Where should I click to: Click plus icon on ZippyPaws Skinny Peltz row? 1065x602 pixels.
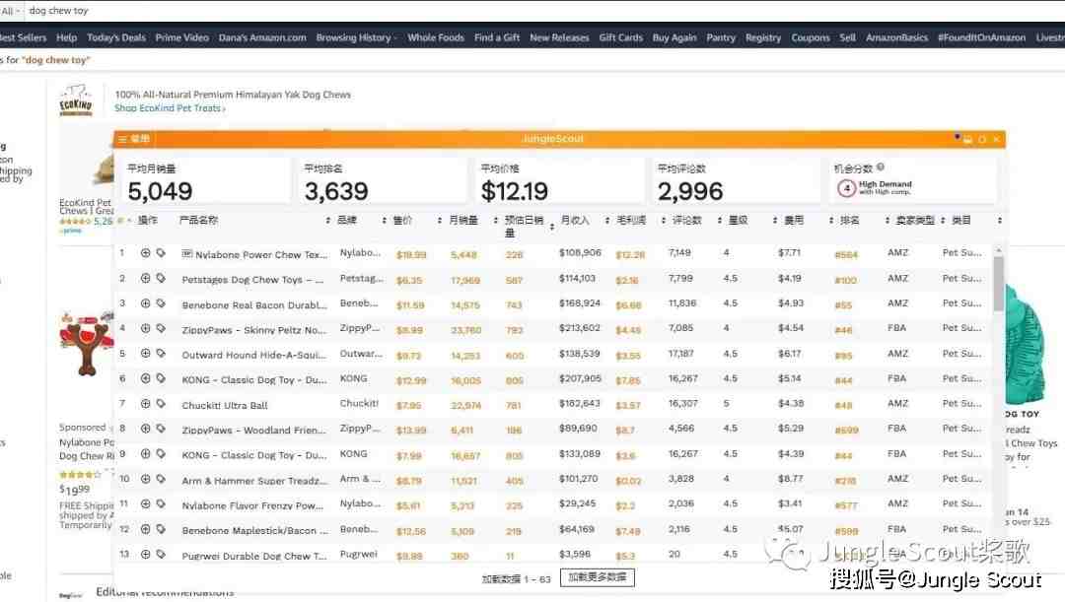tap(145, 328)
